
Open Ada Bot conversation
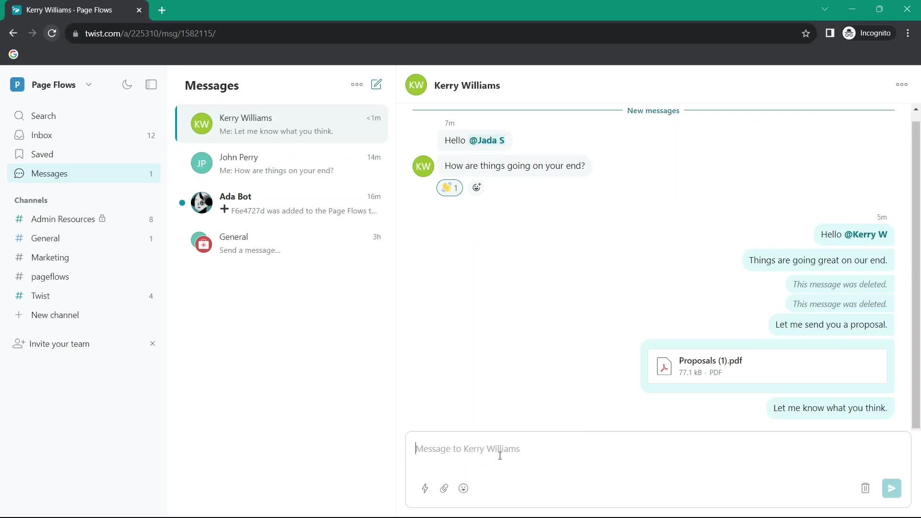pos(282,203)
